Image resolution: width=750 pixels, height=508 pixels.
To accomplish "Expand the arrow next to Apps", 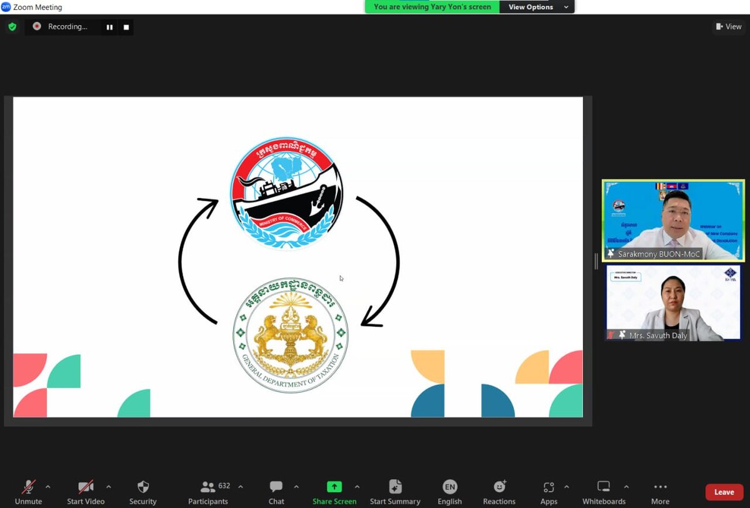I will [x=567, y=487].
